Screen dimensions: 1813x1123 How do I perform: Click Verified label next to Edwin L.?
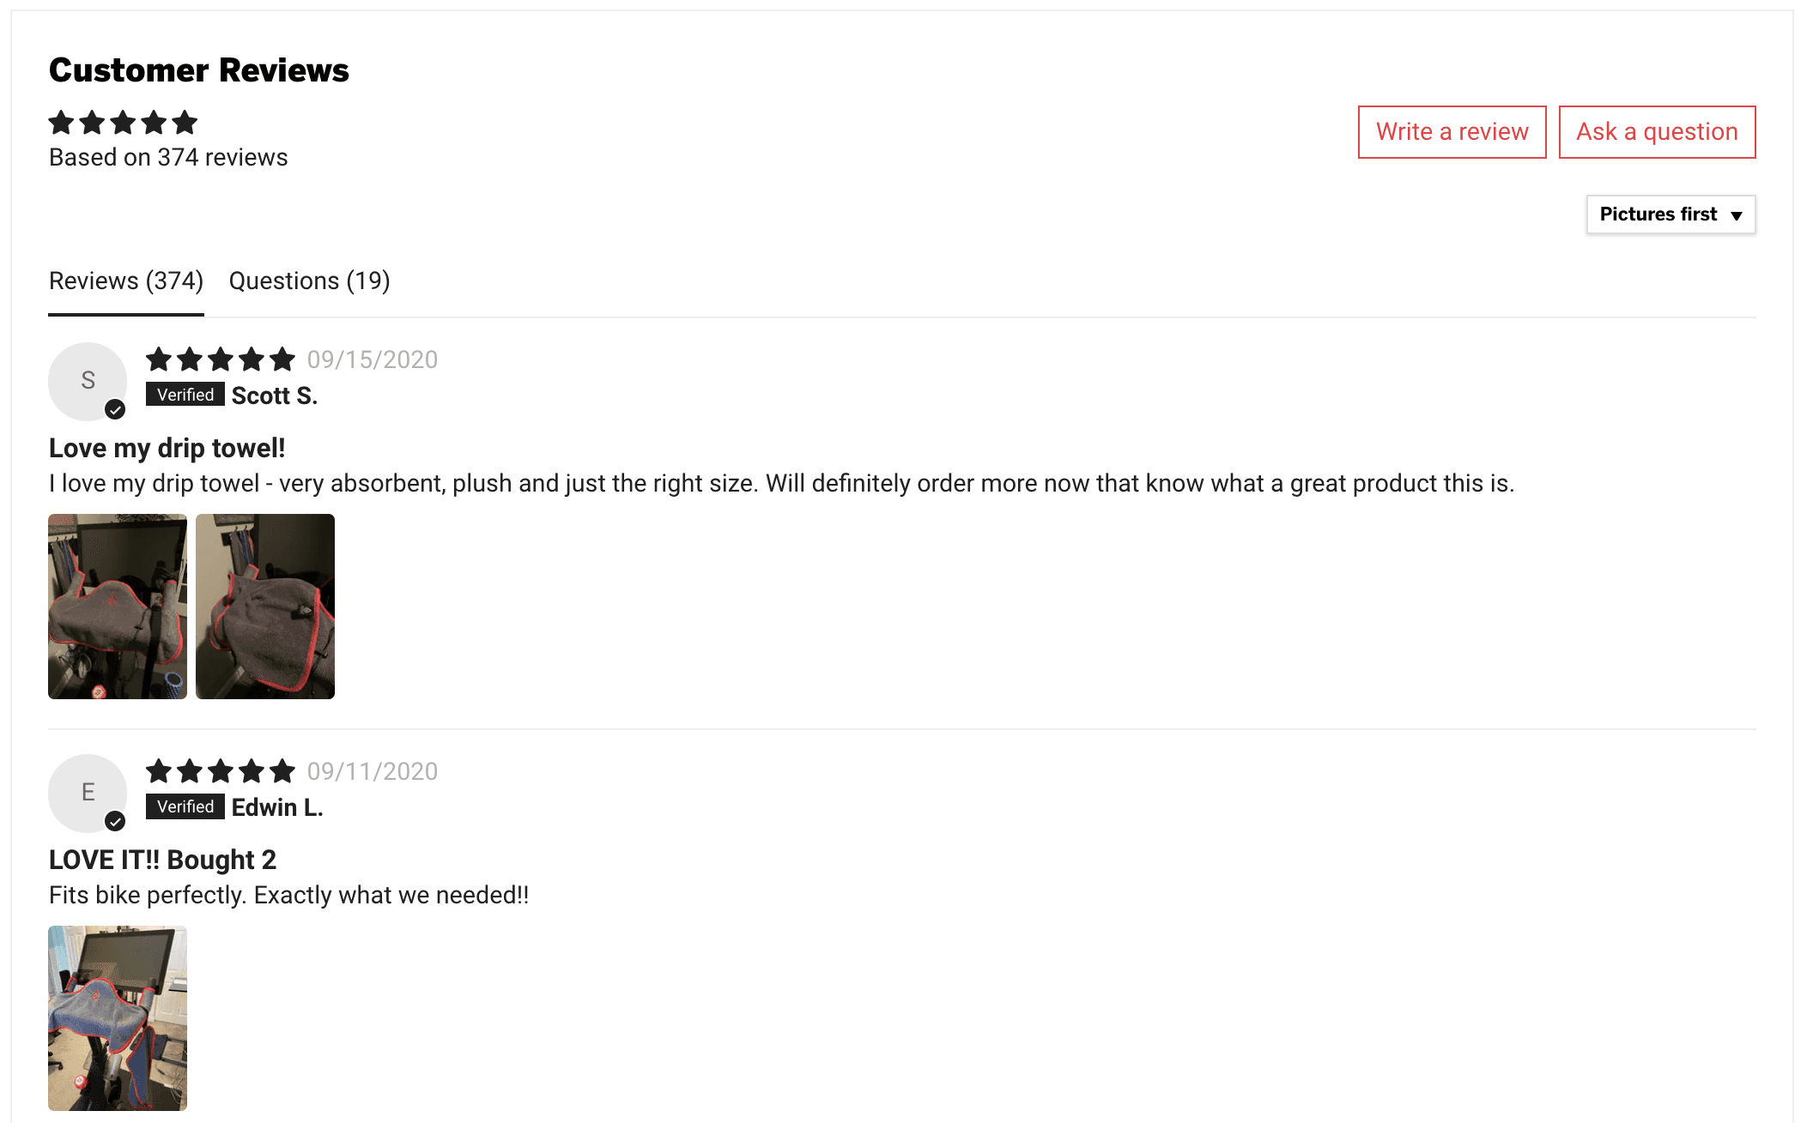tap(185, 806)
